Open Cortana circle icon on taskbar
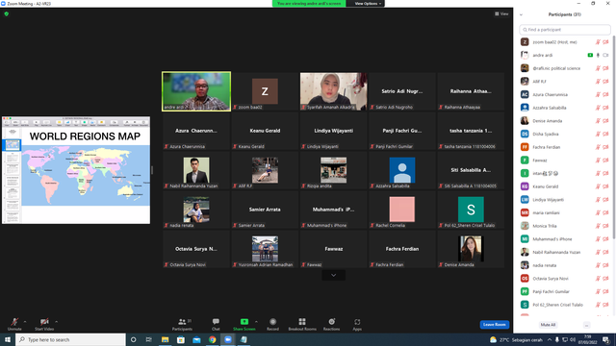The image size is (616, 346). click(x=133, y=339)
